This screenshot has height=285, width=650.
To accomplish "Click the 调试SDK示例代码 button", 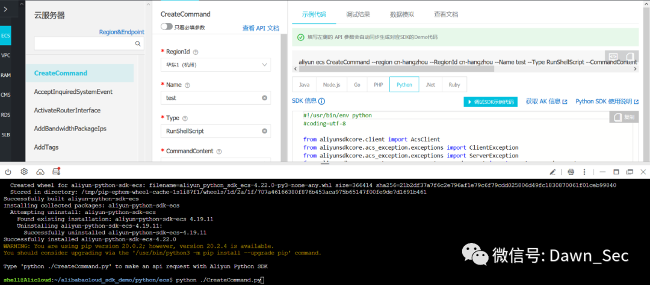I will 491,102.
